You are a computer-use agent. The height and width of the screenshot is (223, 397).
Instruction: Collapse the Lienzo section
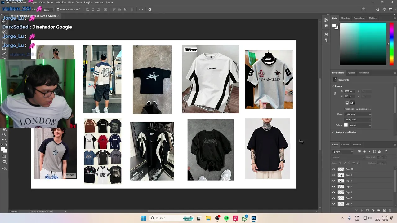333,86
